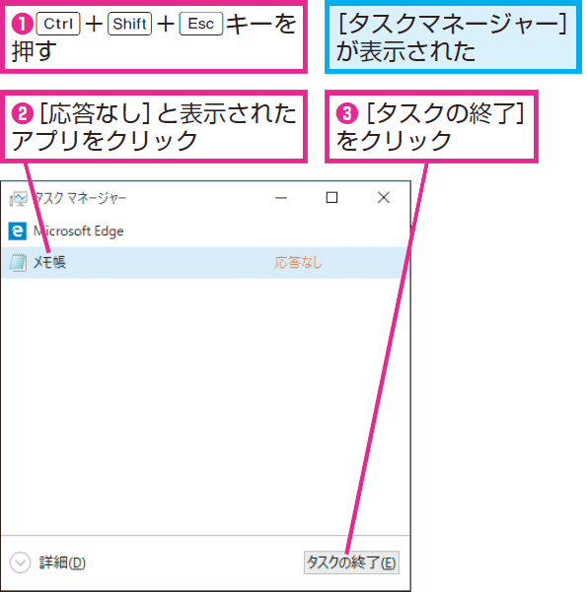Minimize the Task Manager window
Viewport: 587px width, 592px height.
(x=281, y=197)
